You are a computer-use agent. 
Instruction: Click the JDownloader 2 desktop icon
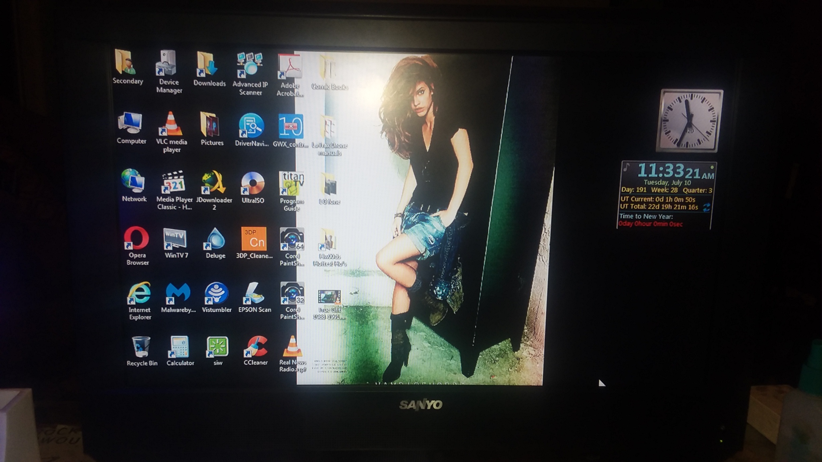tap(214, 183)
